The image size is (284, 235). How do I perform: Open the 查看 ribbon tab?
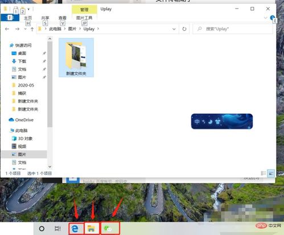63,18
